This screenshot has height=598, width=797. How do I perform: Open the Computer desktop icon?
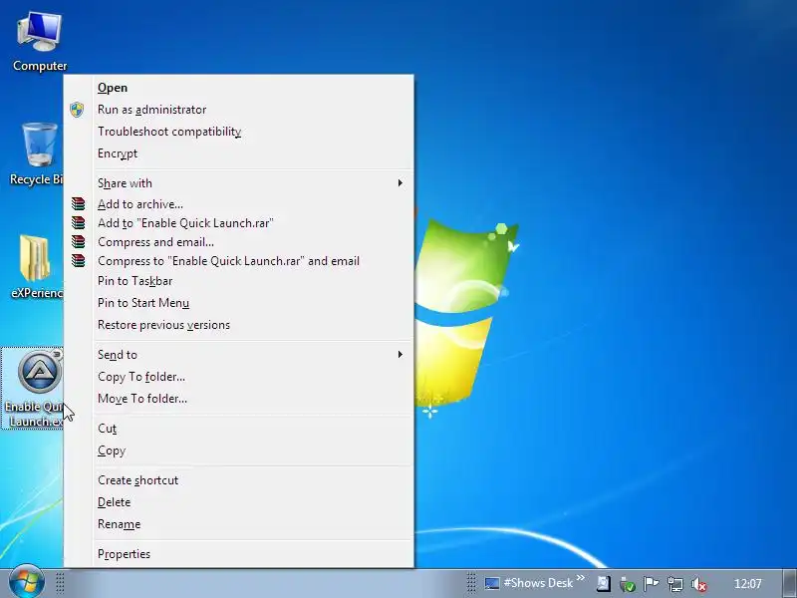(39, 42)
